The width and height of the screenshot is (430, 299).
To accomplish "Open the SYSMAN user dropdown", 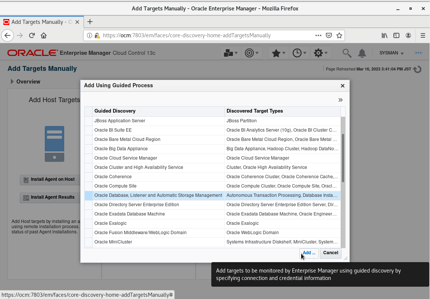I will tap(391, 53).
